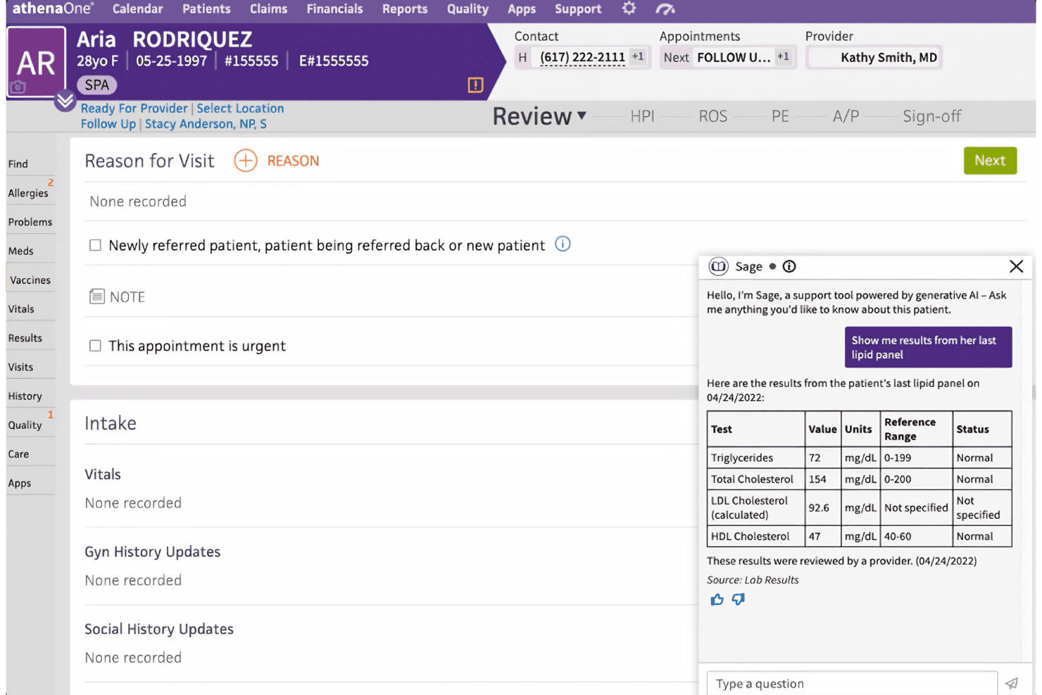Open the Patients menu
The height and width of the screenshot is (695, 1042).
[206, 9]
